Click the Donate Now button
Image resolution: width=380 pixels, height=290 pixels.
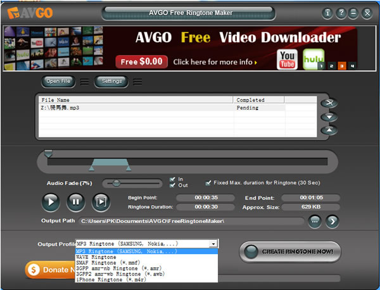(x=51, y=270)
